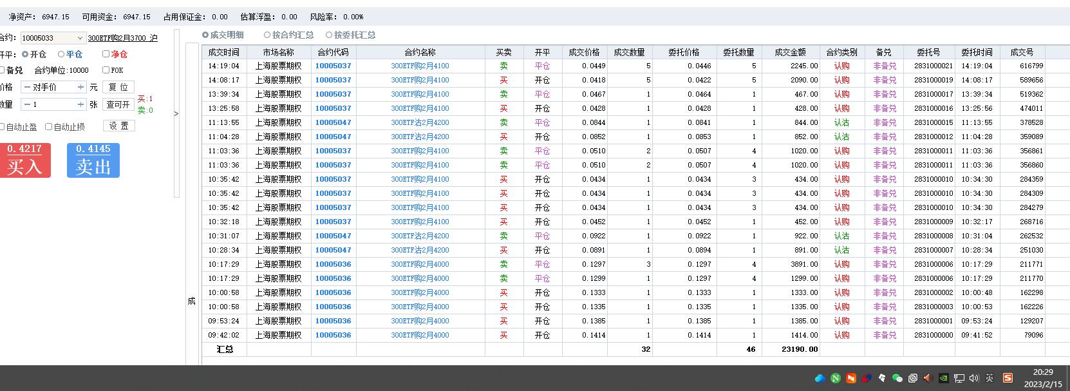Sort by the 成交价格 column header
Screen dimensions: 1070x391
[584, 52]
